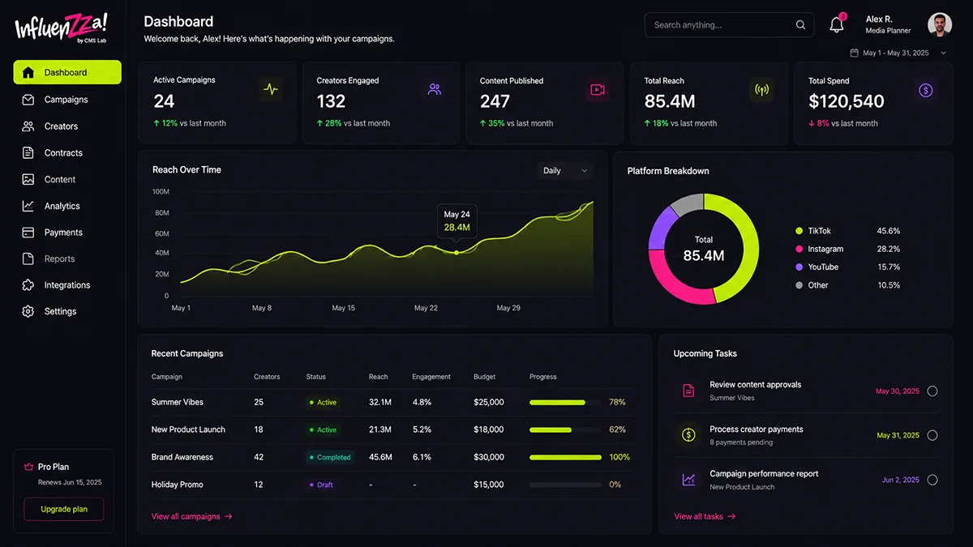Mark Process creator payments task complete
Screen dimensions: 973x547
(932, 435)
